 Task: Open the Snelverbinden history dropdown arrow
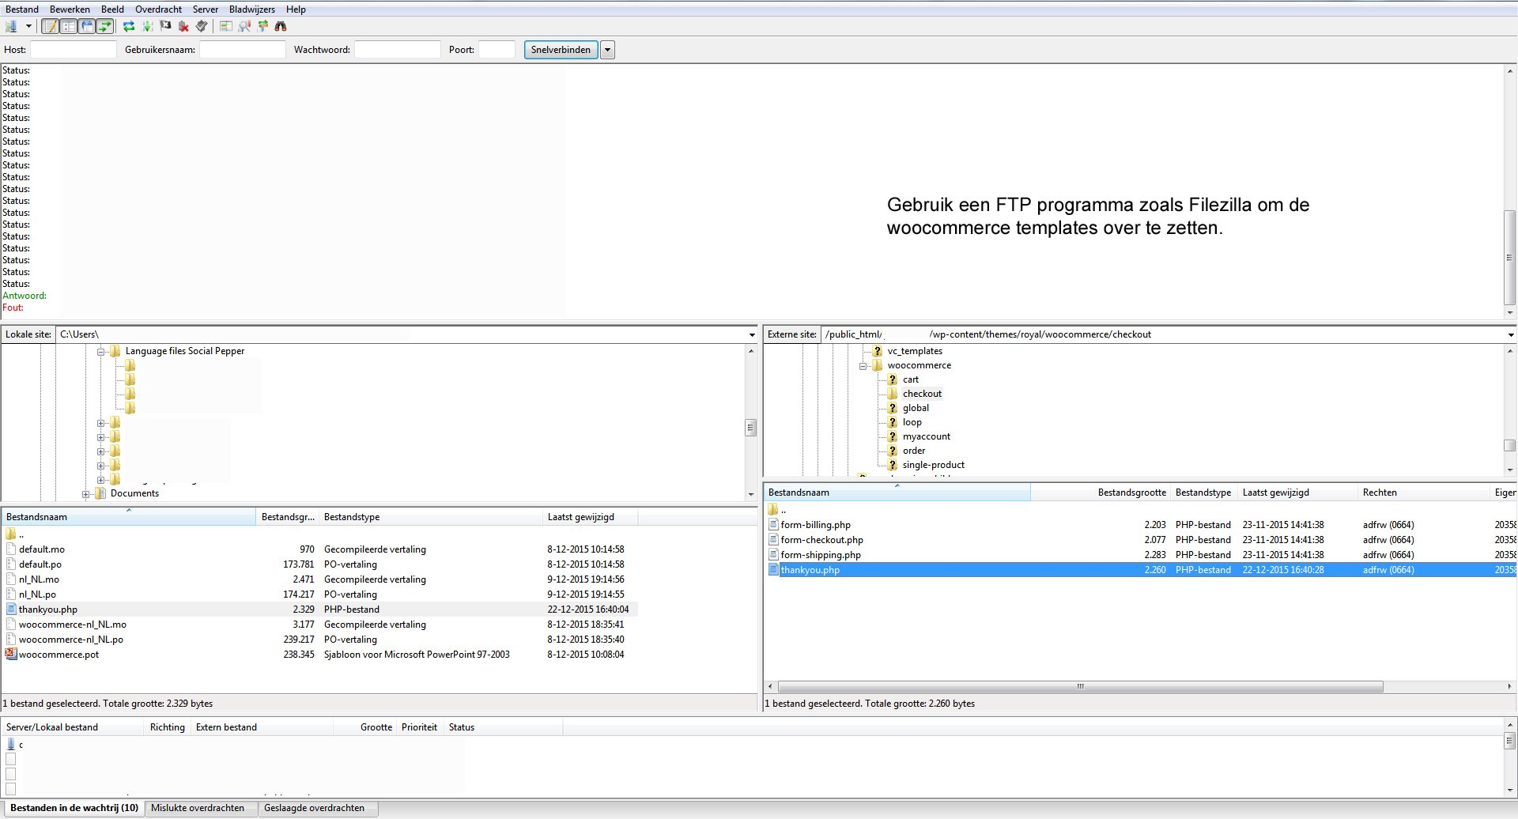[607, 50]
